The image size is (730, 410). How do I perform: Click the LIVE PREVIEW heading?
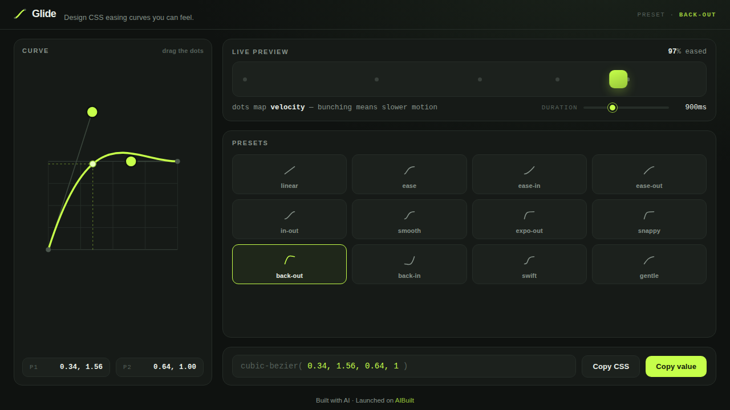tap(260, 52)
